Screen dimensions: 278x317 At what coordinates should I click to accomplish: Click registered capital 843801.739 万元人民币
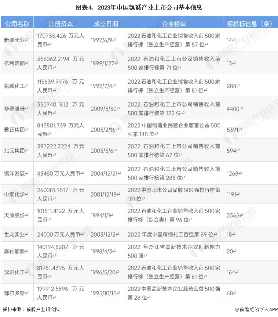61,130
